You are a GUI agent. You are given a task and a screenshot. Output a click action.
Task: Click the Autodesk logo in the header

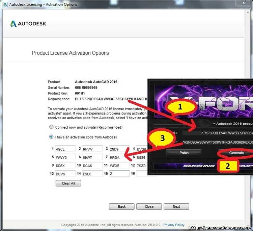[x=29, y=24]
